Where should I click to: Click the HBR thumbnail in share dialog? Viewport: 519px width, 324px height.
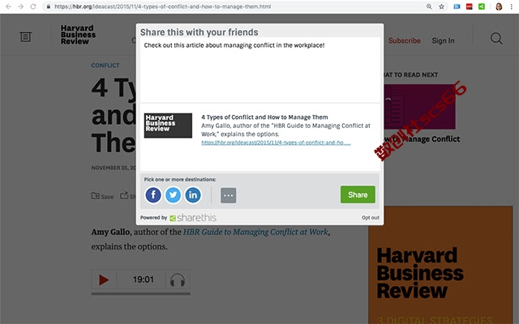click(168, 126)
